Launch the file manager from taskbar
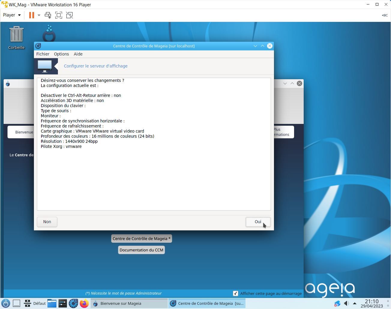This screenshot has width=391, height=309. 52,303
